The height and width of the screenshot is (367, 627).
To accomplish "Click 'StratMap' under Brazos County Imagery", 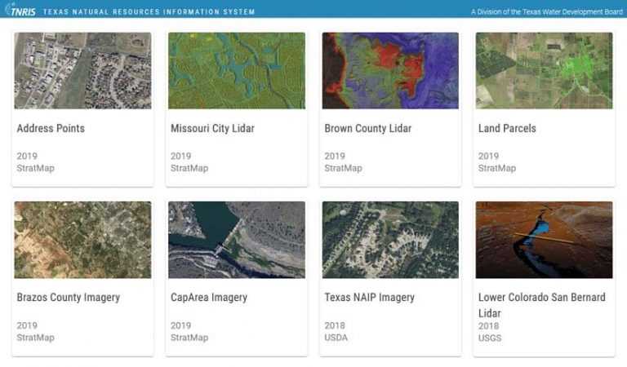I will point(36,338).
